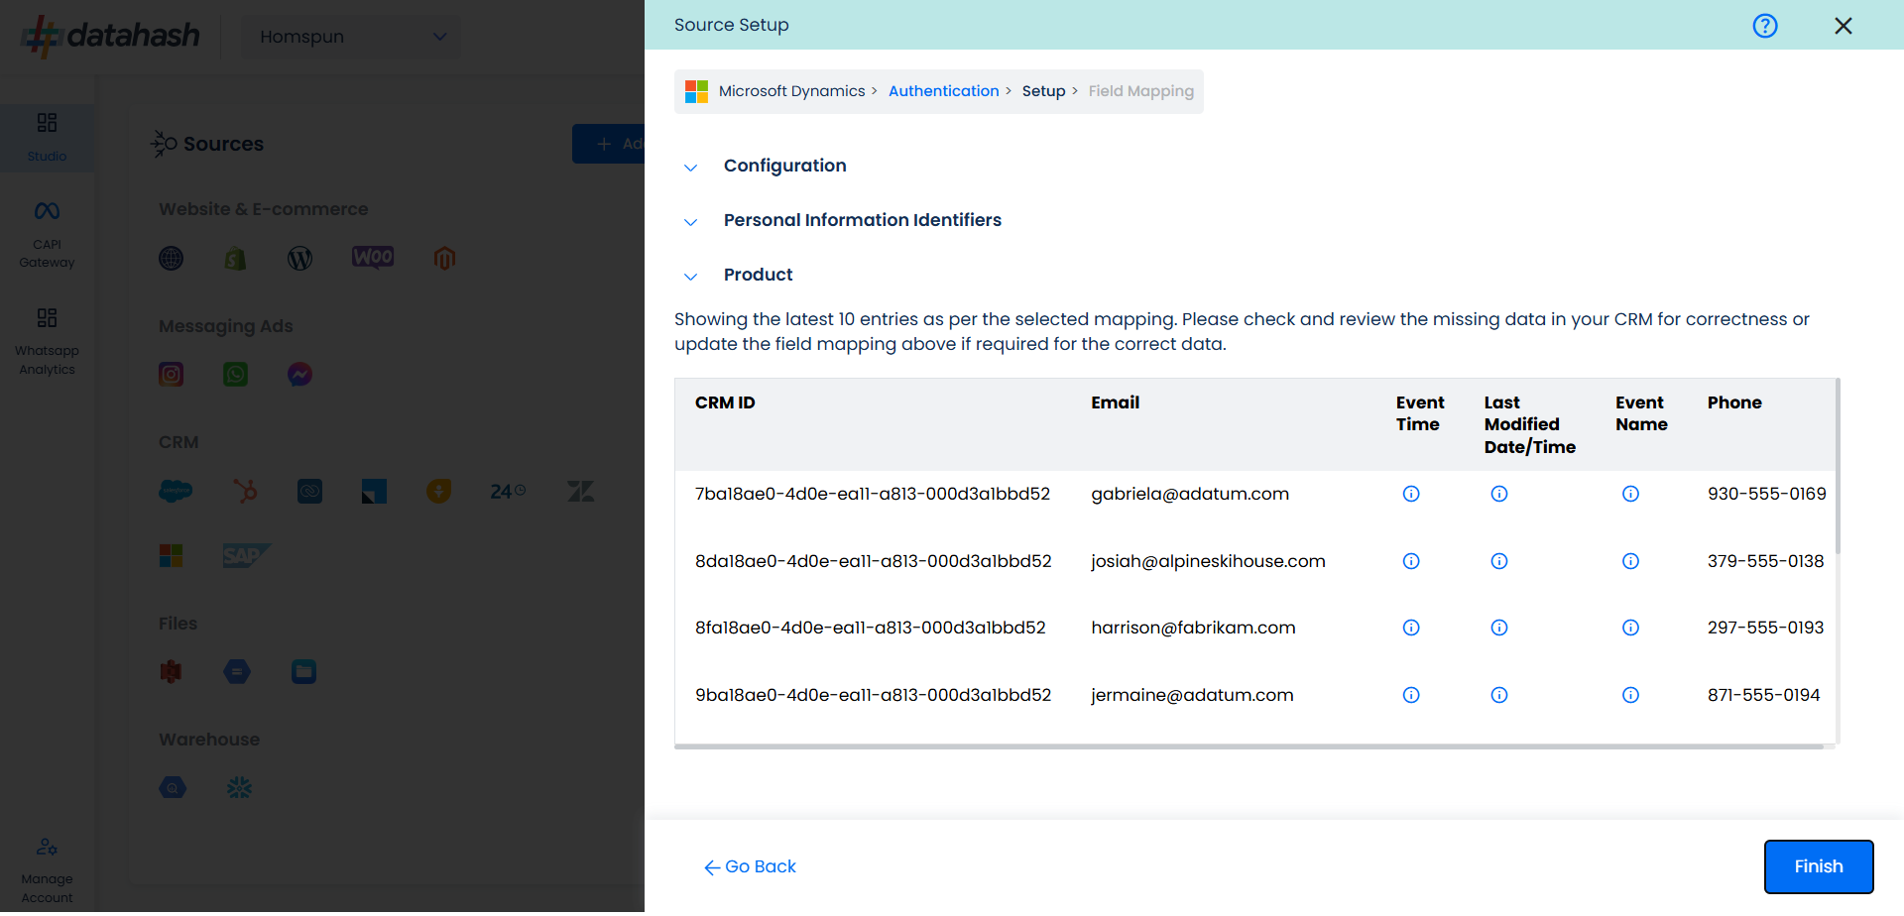
Task: Collapse the Product section chevron
Action: point(691,276)
